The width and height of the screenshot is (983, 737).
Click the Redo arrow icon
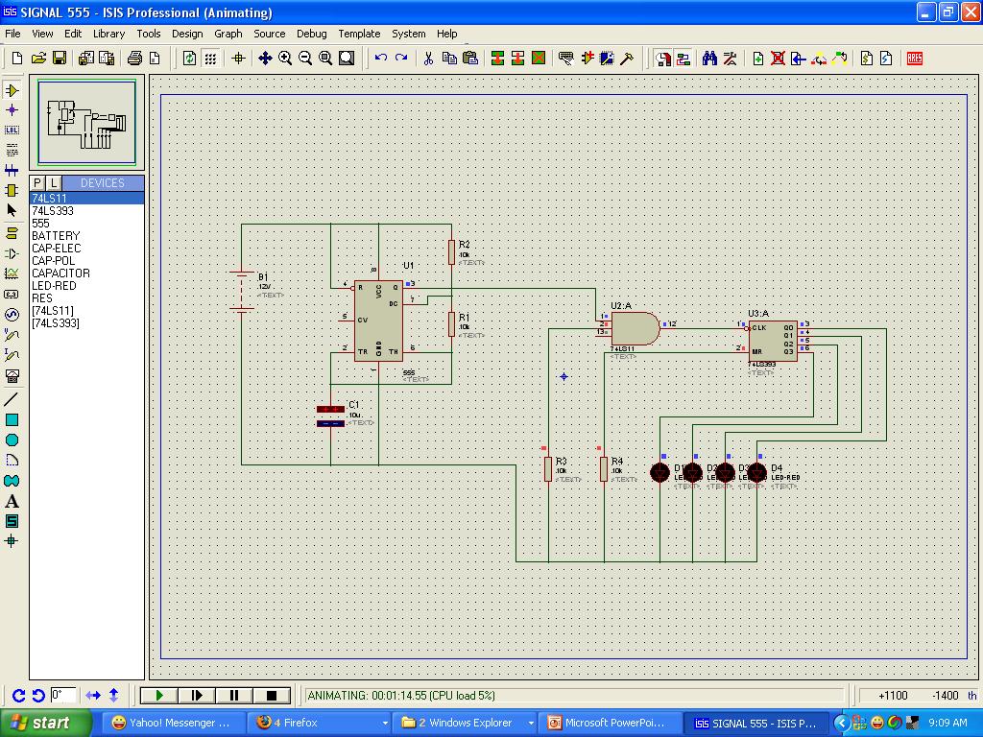point(401,59)
